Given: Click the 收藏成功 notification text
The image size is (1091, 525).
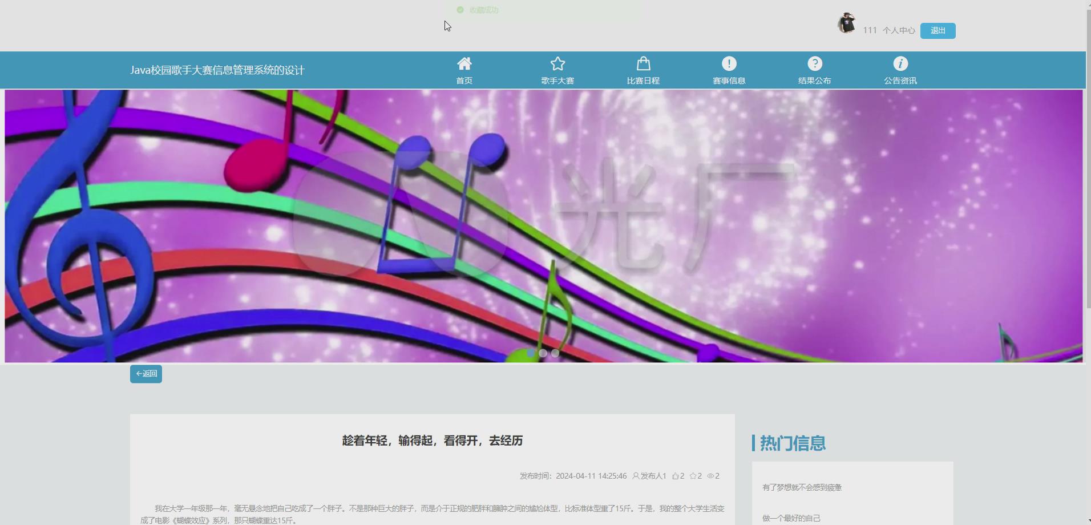Looking at the screenshot, I should pos(484,10).
